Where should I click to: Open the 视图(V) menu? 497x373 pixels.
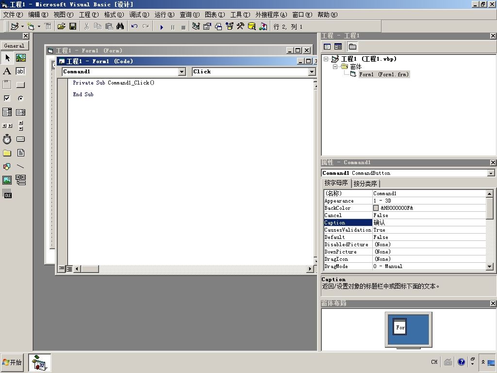point(64,15)
